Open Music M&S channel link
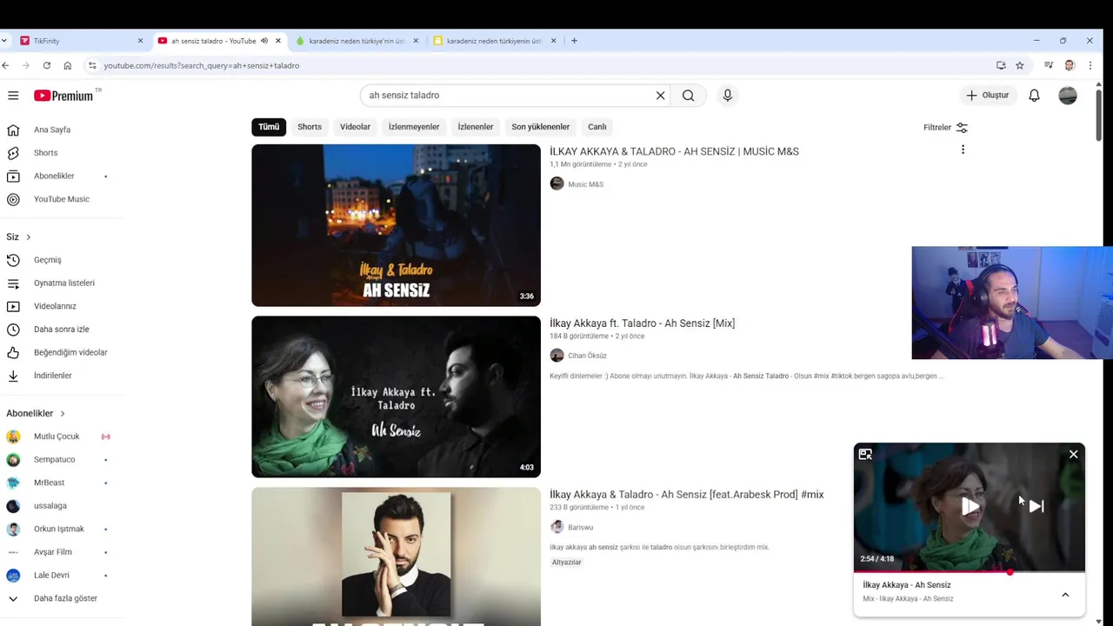The height and width of the screenshot is (626, 1113). click(x=585, y=184)
